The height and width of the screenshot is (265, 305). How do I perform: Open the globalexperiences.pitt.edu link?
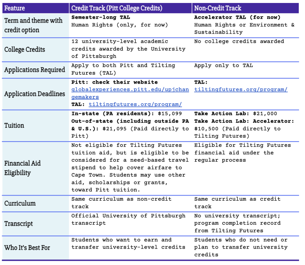(x=130, y=90)
